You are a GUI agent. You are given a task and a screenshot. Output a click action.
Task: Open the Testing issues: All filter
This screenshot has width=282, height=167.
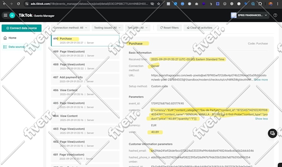pos(107,28)
